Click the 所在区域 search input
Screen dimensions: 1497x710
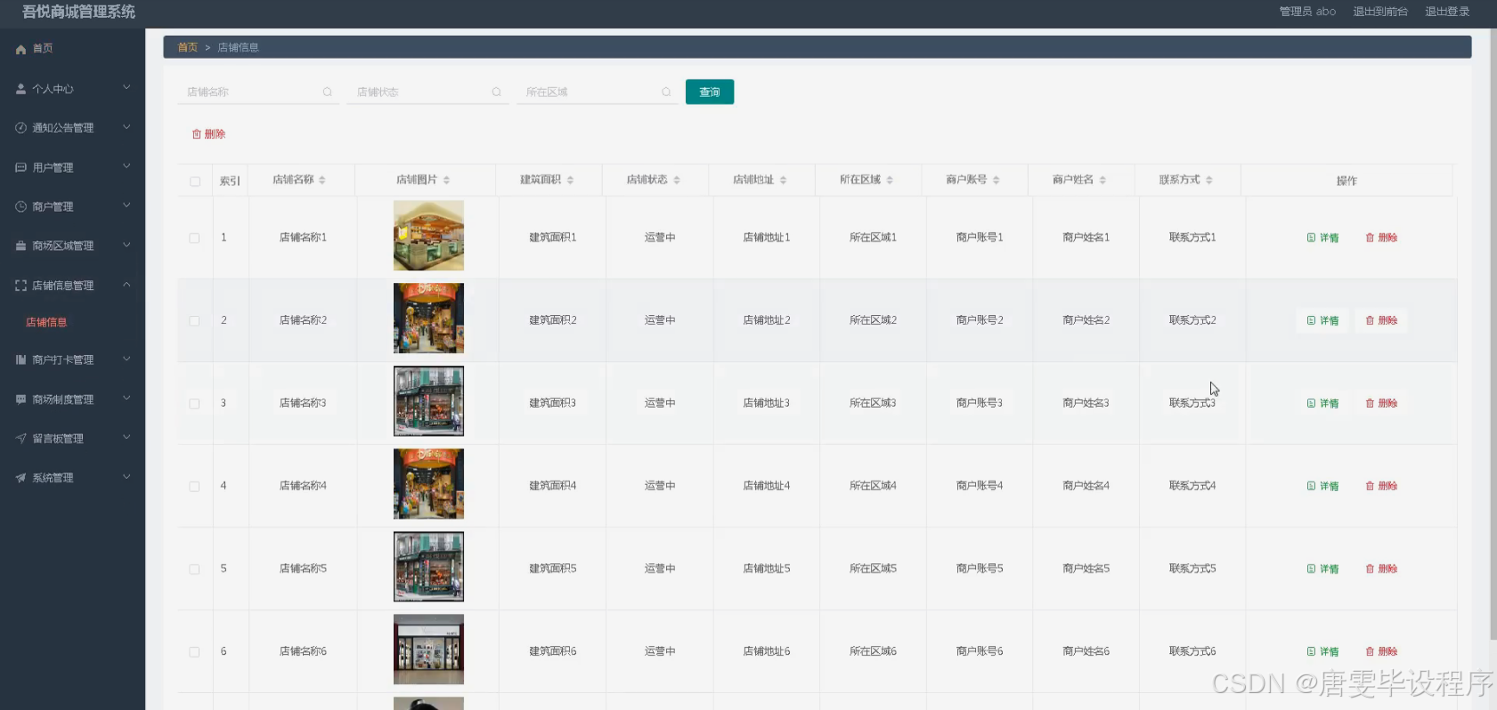pos(598,92)
